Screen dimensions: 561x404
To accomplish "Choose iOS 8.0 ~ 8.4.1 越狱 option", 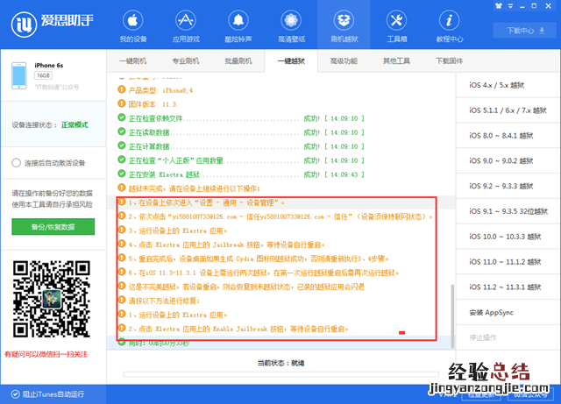I will (508, 135).
